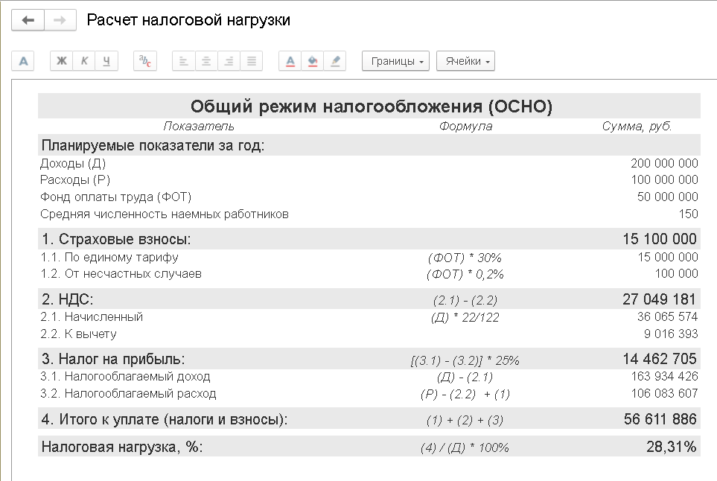717x481 pixels.
Task: Pick the text color
Action: [x=290, y=61]
